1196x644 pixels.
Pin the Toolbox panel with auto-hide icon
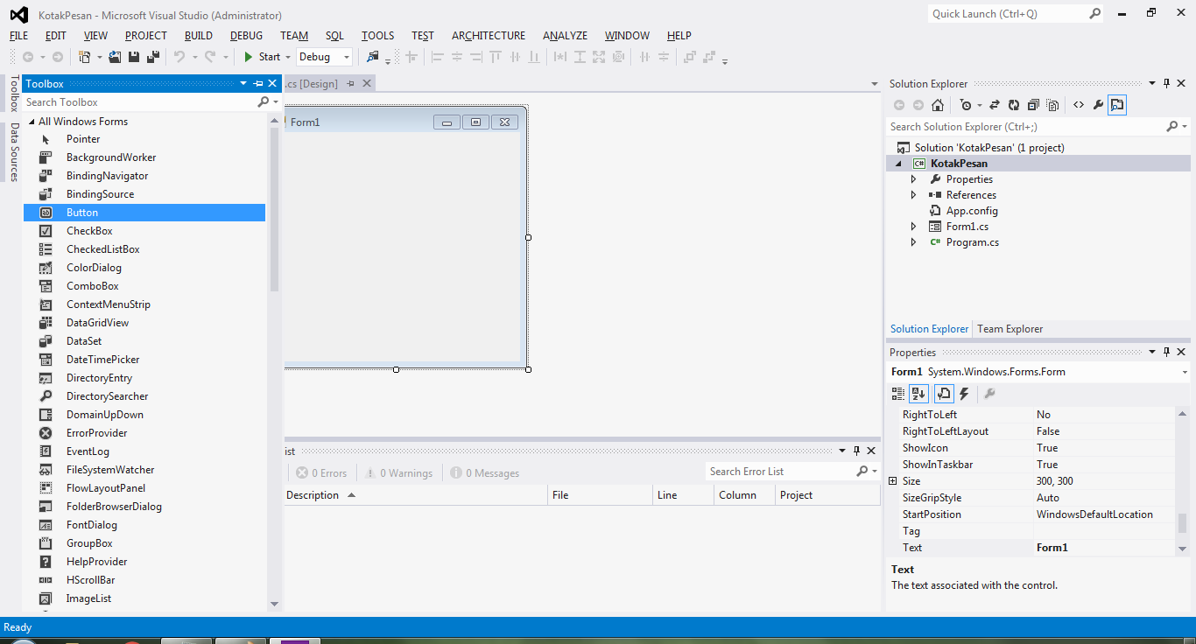point(258,84)
